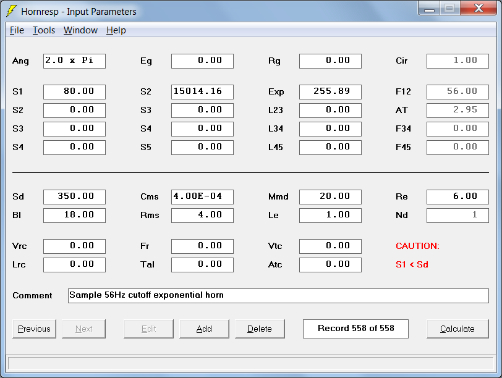Click the status bar at window bottom
Image resolution: width=502 pixels, height=378 pixels.
[250, 364]
